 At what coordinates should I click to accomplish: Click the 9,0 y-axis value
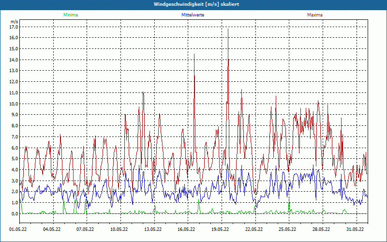click(x=15, y=115)
